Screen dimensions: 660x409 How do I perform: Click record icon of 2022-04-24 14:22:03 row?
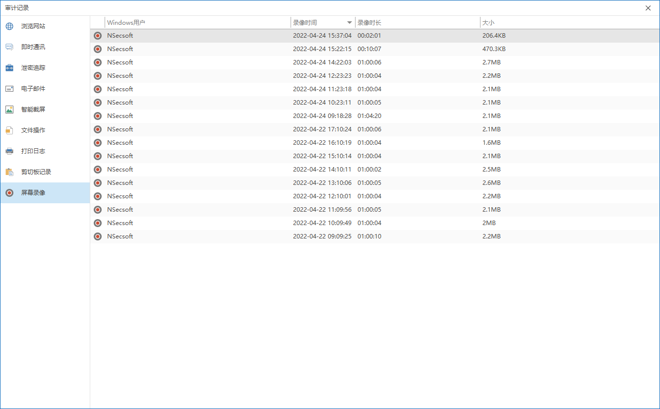coord(98,62)
